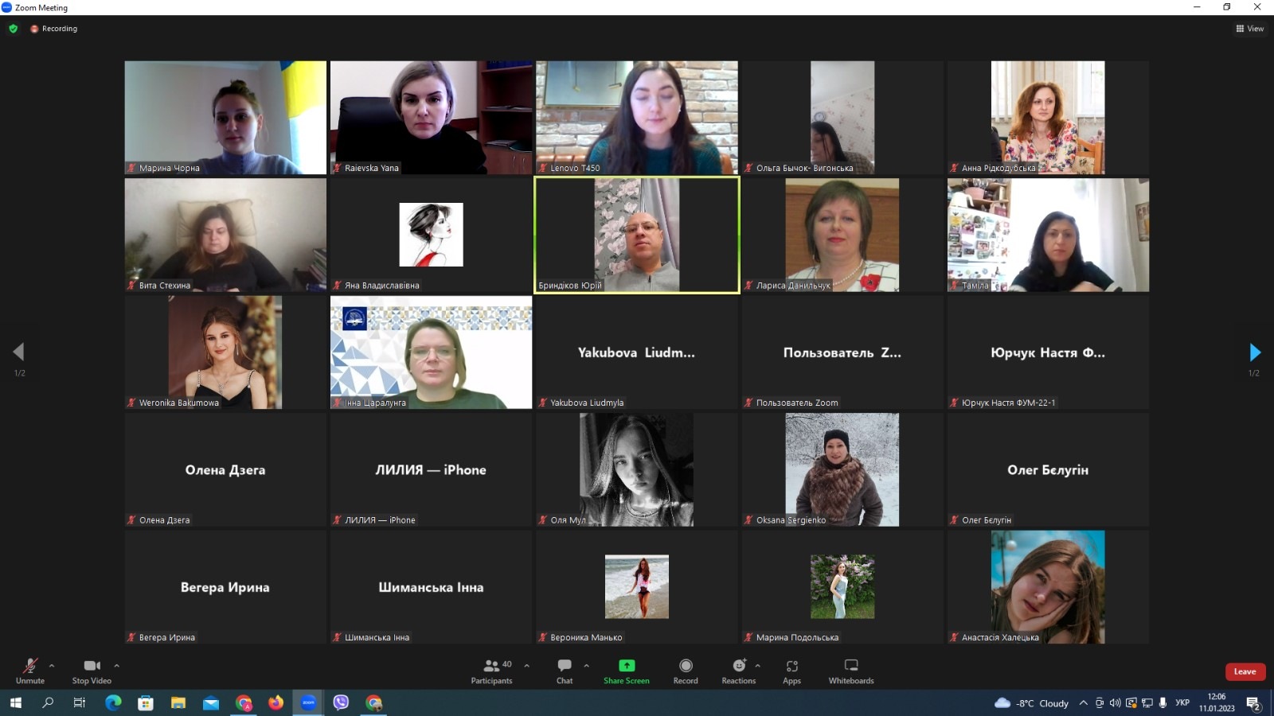Select the active speaker tile Бриндіков Юрій
Screen dimensions: 1274x716
click(637, 235)
